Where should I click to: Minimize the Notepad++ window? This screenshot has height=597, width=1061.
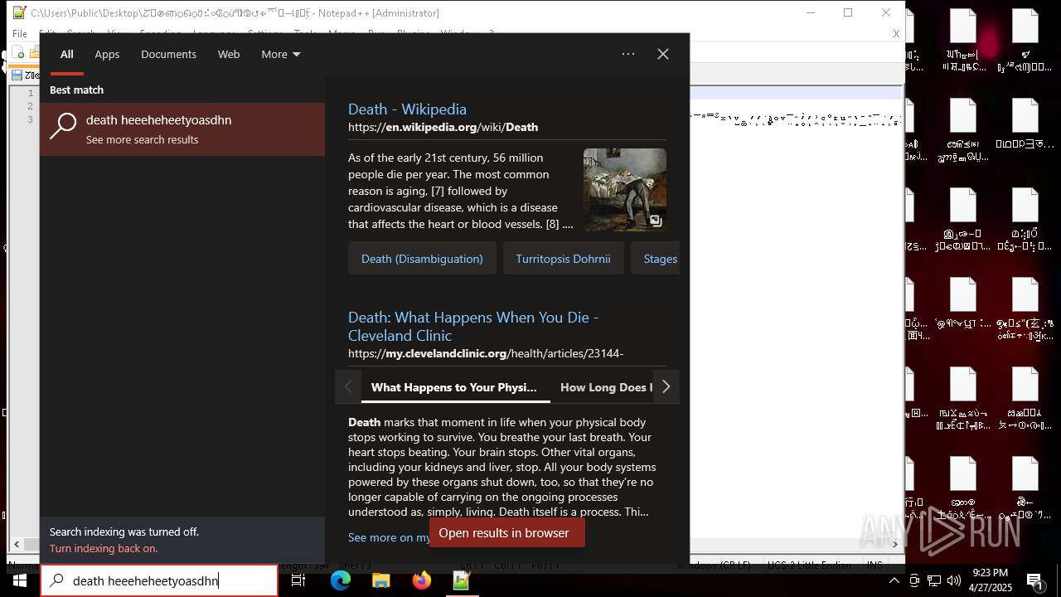[810, 12]
